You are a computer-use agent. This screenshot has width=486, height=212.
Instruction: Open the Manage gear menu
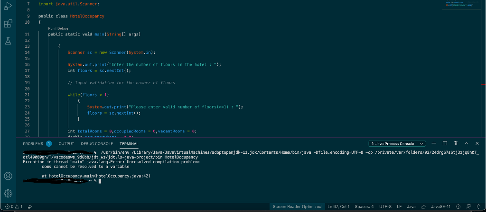coord(8,194)
